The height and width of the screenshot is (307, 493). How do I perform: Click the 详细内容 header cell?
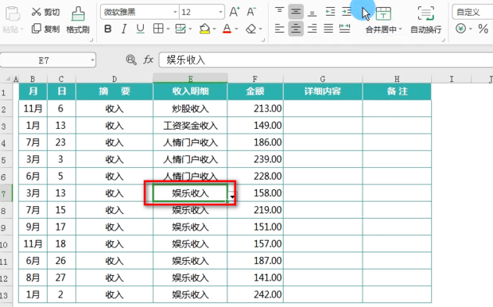(323, 91)
